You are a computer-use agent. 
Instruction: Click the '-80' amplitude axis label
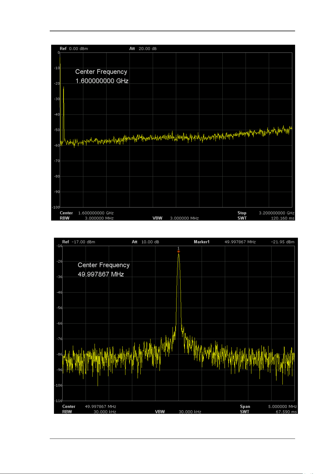click(x=57, y=176)
